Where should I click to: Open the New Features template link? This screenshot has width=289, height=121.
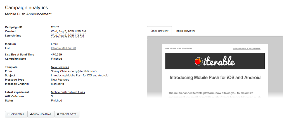pyautogui.click(x=60, y=67)
